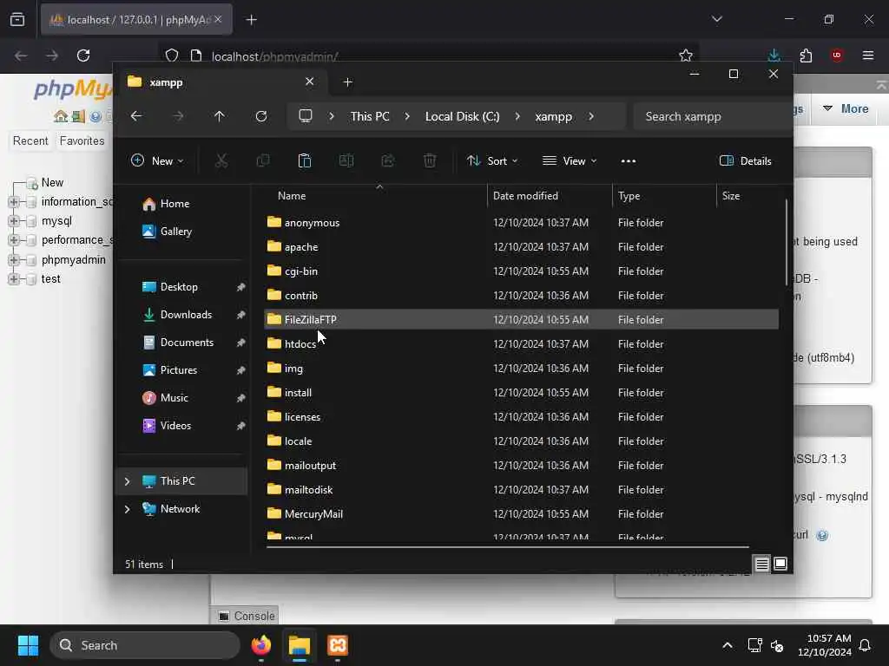Select the htdocs folder
Viewport: 889px width, 666px height.
pos(521,343)
